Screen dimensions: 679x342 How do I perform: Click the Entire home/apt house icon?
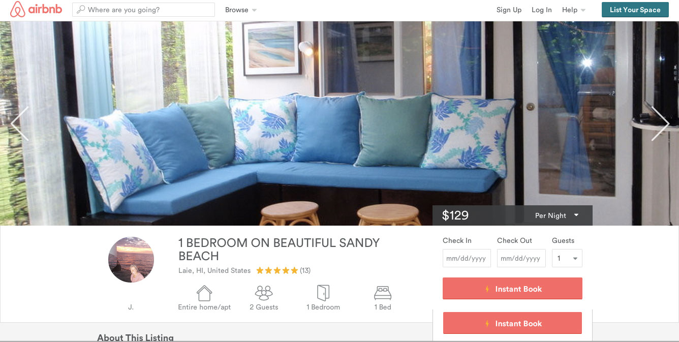click(x=204, y=293)
